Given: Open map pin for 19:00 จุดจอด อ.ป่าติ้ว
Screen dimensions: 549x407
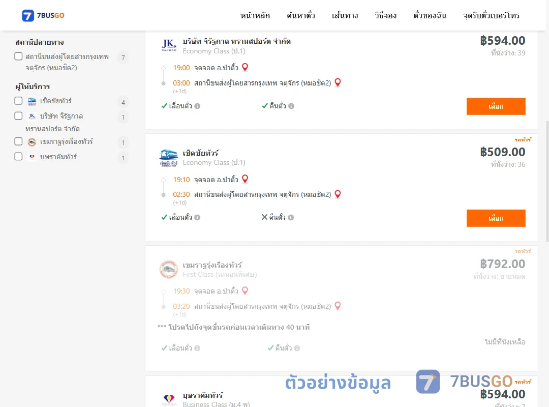Looking at the screenshot, I should (245, 67).
